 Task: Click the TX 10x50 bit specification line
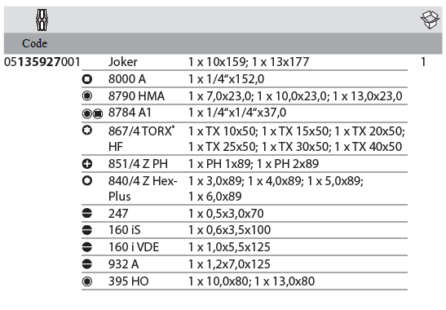tap(297, 131)
